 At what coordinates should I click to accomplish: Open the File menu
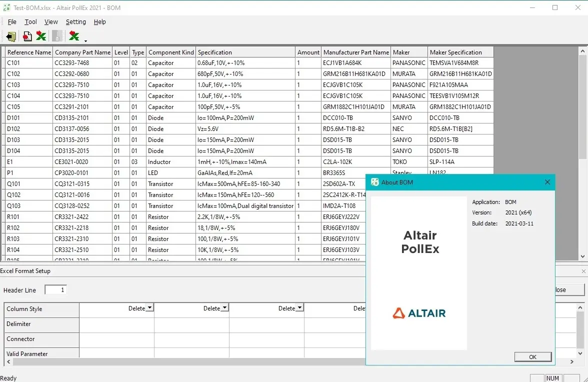click(12, 21)
